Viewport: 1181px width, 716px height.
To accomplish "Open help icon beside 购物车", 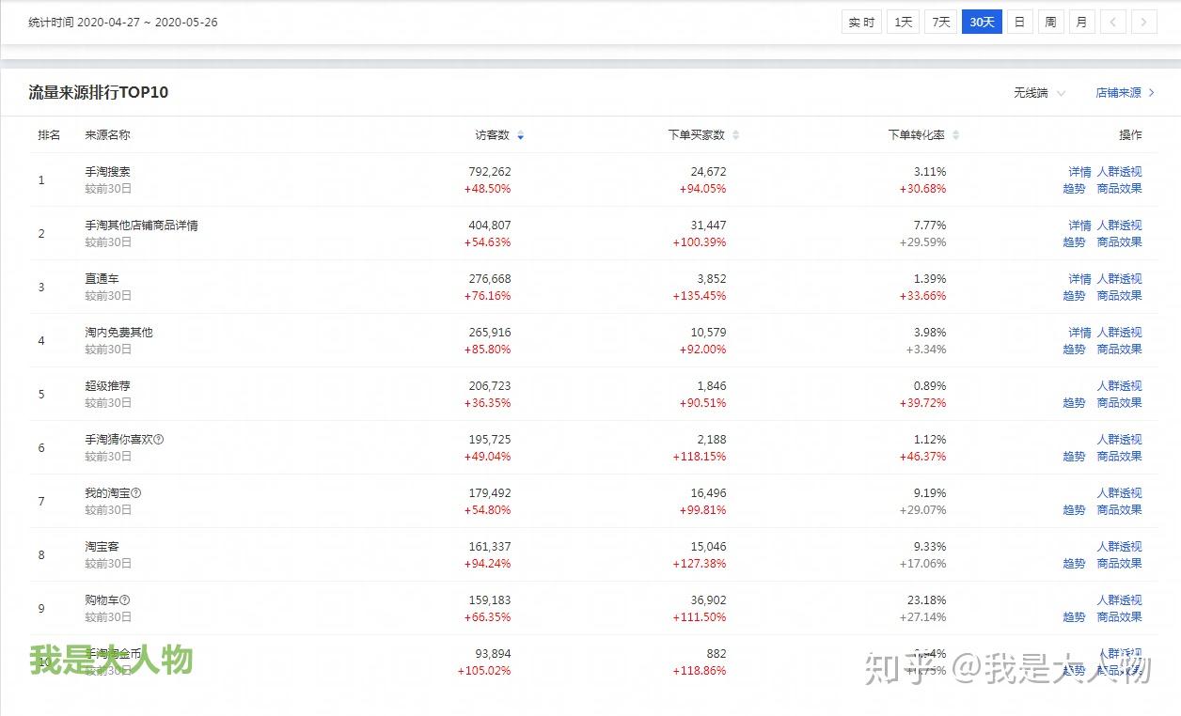I will tap(125, 599).
